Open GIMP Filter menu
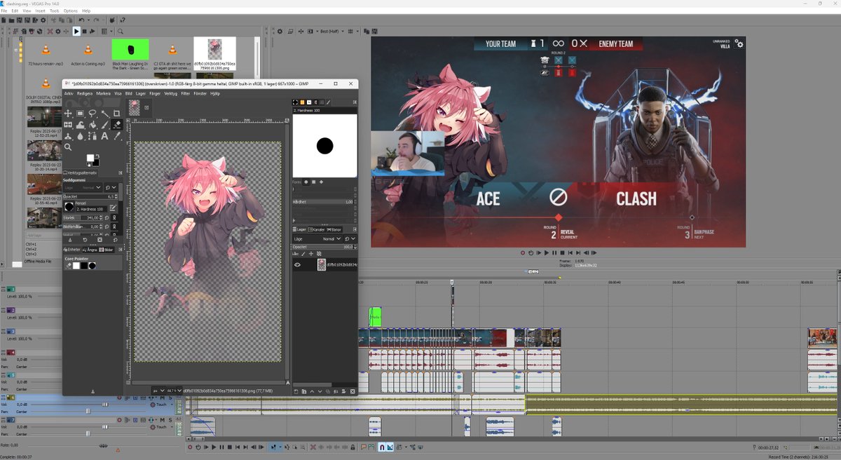 [x=186, y=93]
